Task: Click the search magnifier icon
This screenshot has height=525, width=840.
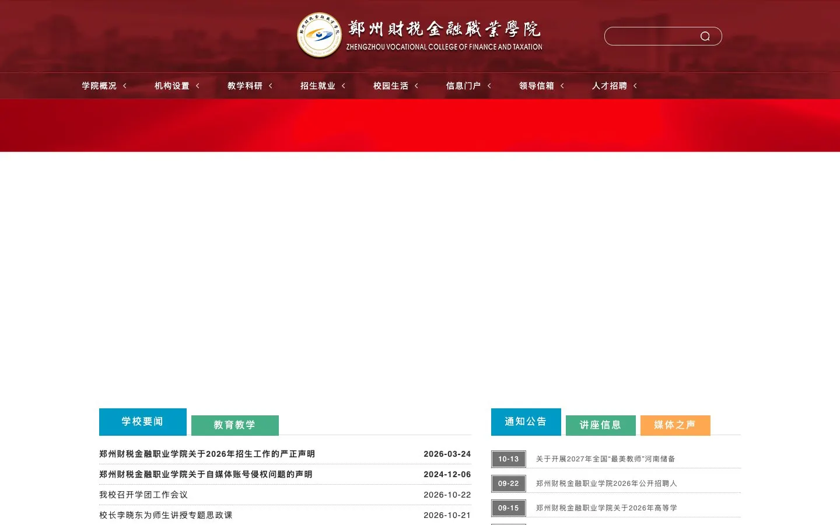Action: coord(705,36)
